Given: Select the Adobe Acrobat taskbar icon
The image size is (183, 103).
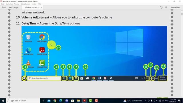Looking at the screenshot, I should 85,100.
